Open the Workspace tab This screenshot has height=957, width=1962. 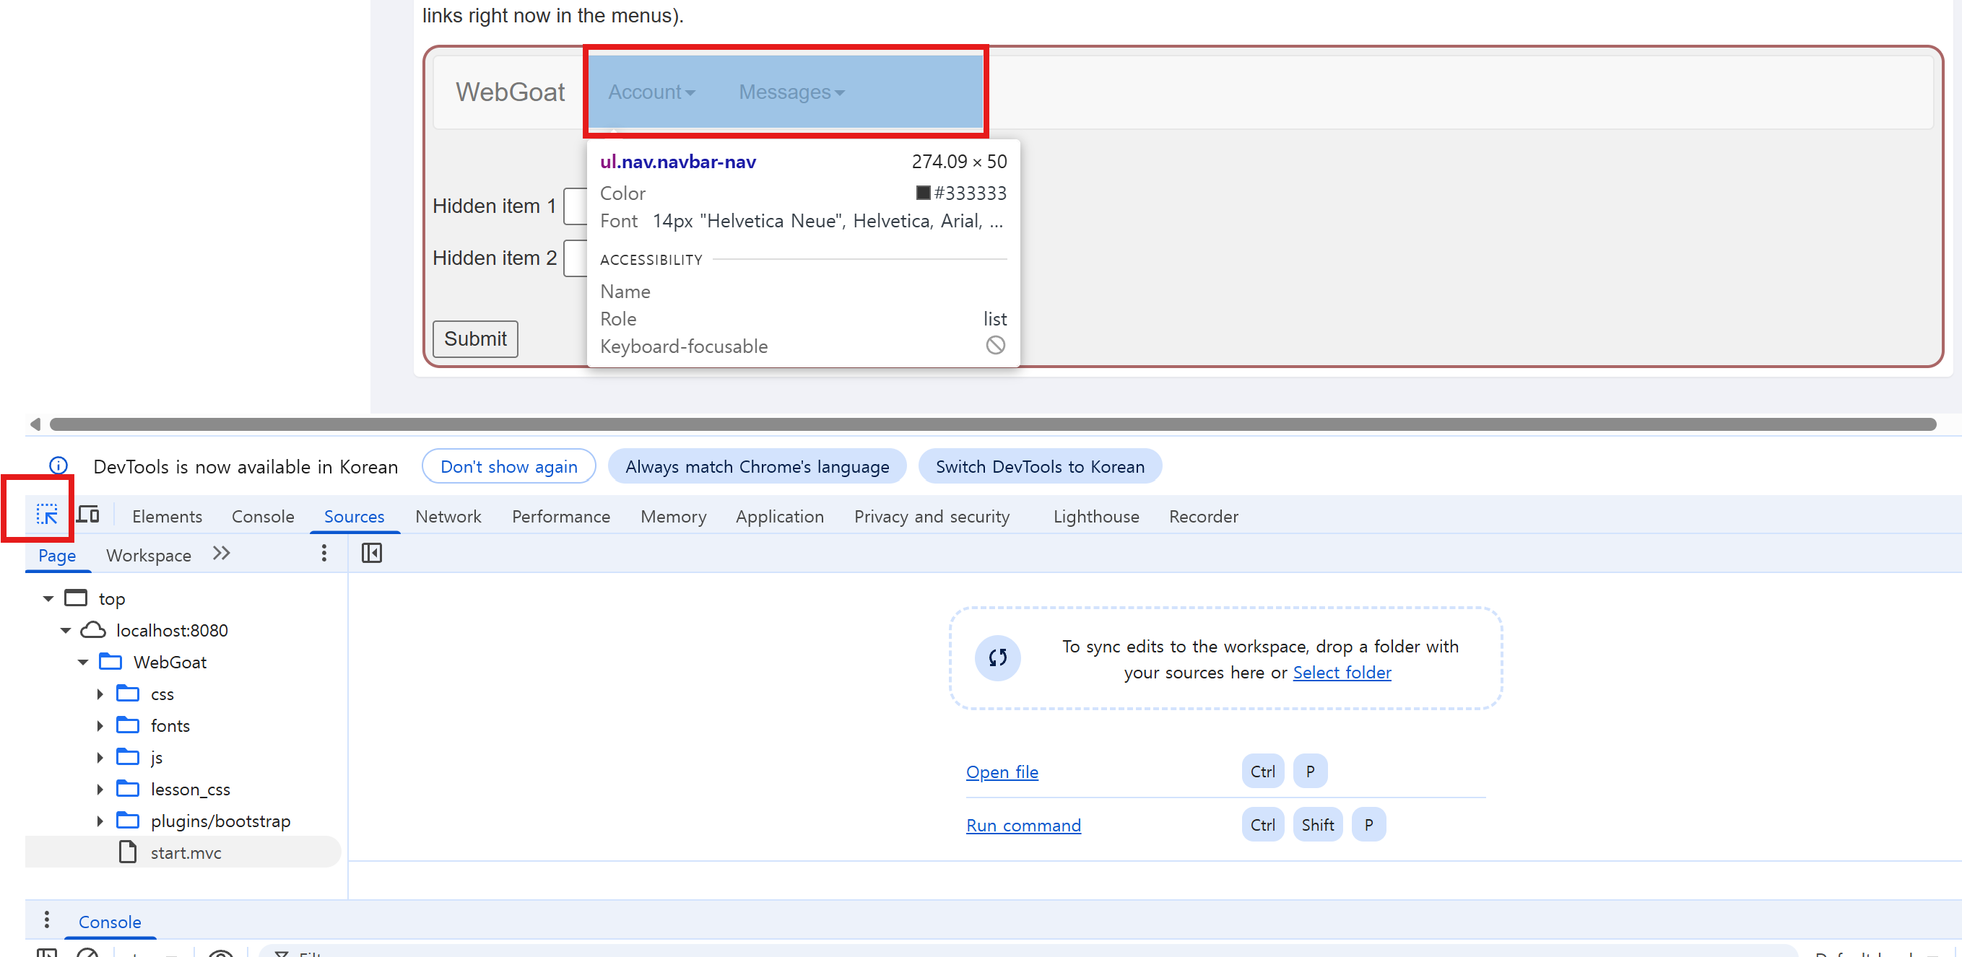click(x=149, y=555)
